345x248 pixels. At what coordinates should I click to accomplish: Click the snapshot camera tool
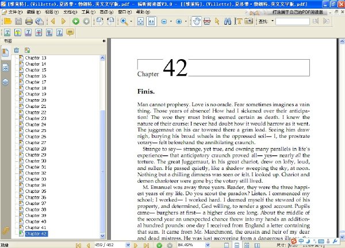tap(248, 21)
